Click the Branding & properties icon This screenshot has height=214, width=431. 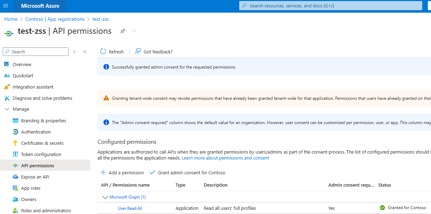click(15, 121)
